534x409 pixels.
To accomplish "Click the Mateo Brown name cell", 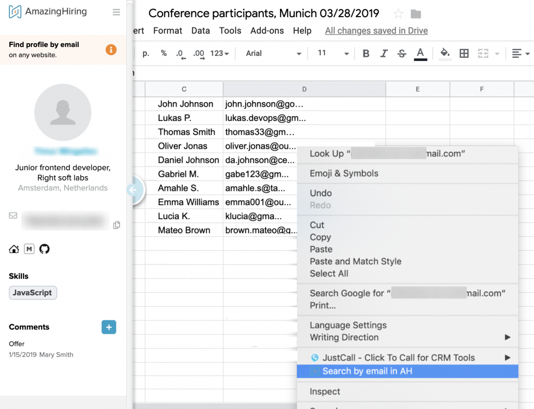I will pyautogui.click(x=184, y=230).
